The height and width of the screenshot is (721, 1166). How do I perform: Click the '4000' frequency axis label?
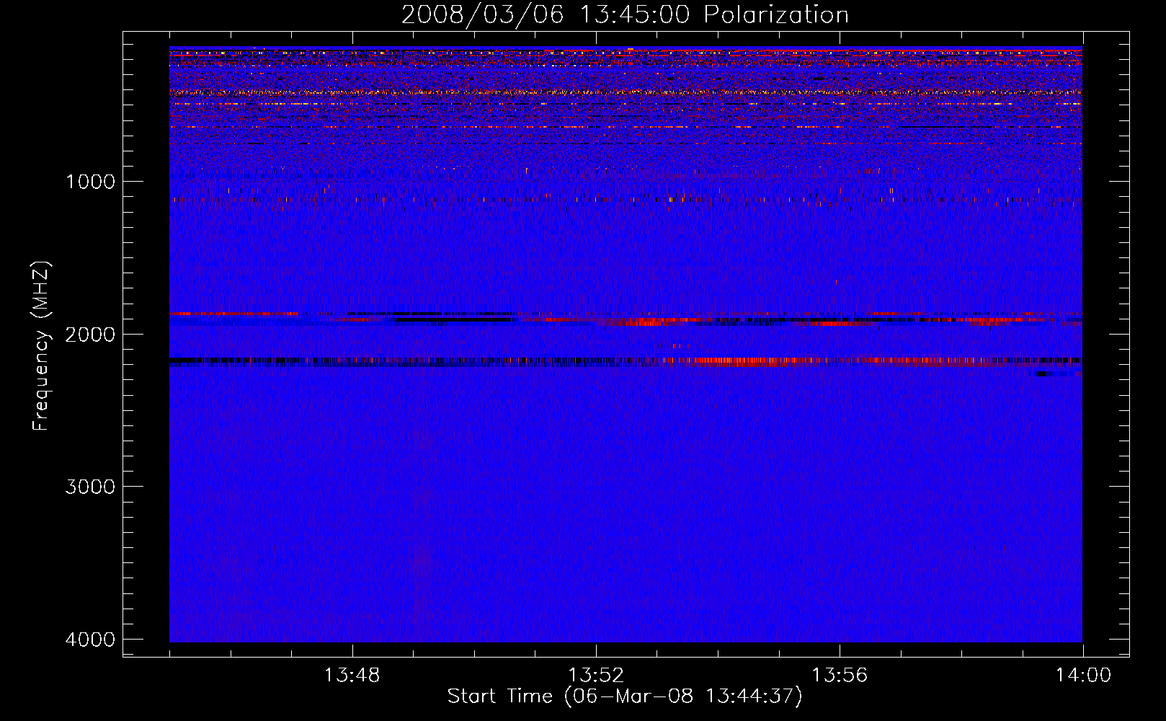(x=90, y=640)
